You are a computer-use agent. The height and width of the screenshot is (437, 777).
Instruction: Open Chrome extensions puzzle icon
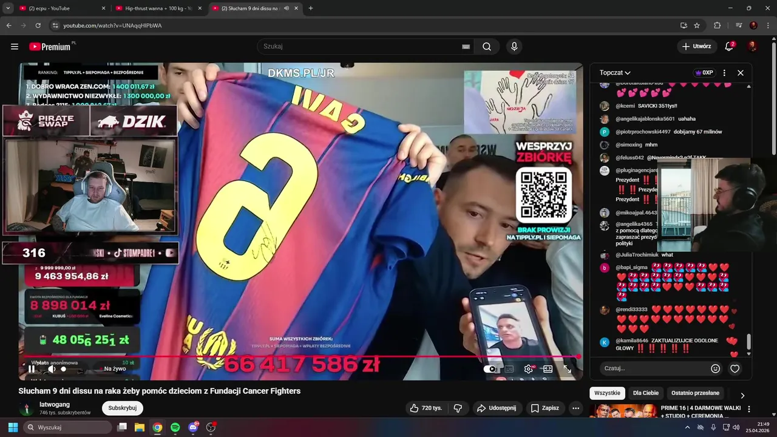(717, 25)
